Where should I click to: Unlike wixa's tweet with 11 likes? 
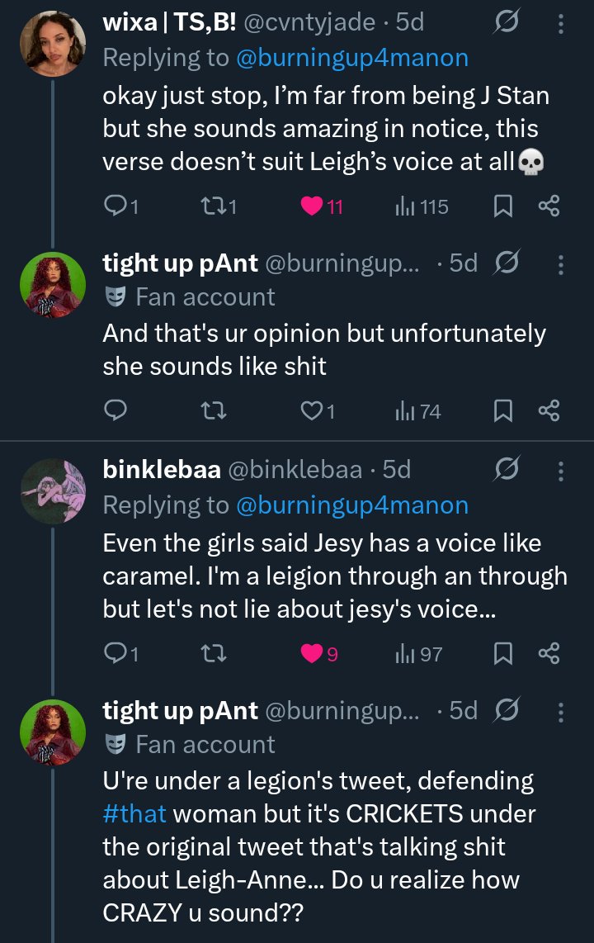pos(310,207)
